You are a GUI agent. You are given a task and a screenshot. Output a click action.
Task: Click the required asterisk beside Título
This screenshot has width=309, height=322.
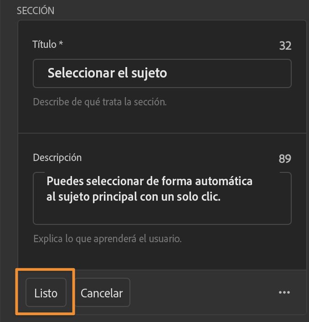click(x=61, y=44)
